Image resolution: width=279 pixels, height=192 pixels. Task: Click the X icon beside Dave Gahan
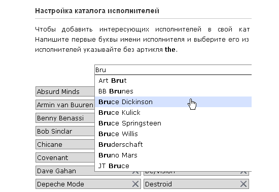click(135, 172)
